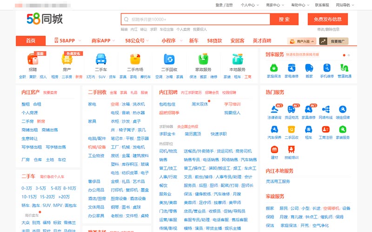Screen dimensions: 372x232
Task: Click the 我要推广 button
Action: 334,41
